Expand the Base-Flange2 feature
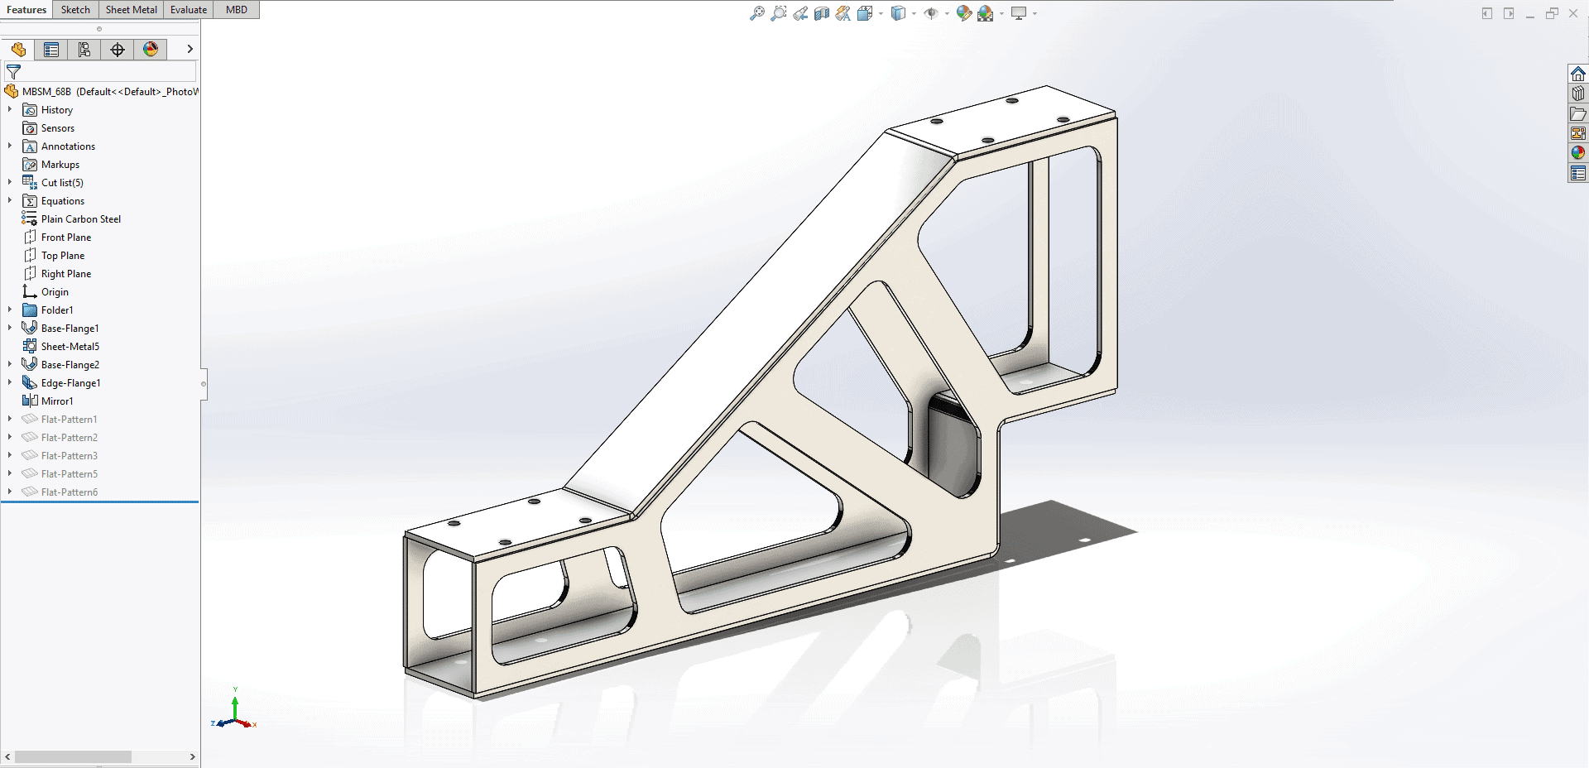Screen dimensions: 1589x768 [10, 364]
